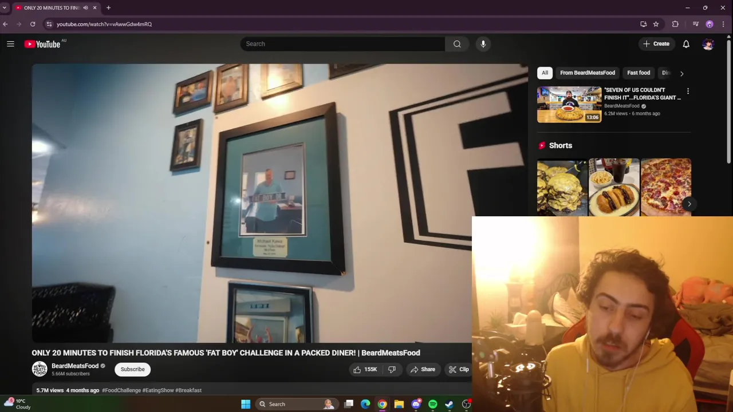This screenshot has height=412, width=733.
Task: Open YouTube notifications bell
Action: (686, 44)
